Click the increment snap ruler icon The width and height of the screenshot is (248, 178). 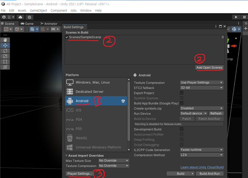53,29
